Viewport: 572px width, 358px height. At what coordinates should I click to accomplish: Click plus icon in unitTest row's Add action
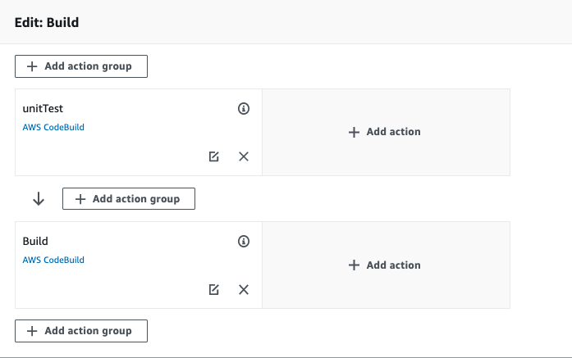pos(355,132)
